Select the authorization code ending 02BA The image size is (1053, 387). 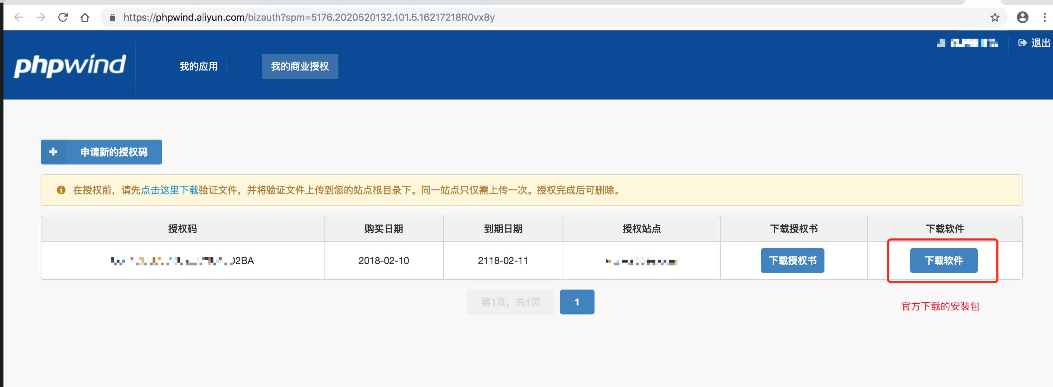point(182,261)
